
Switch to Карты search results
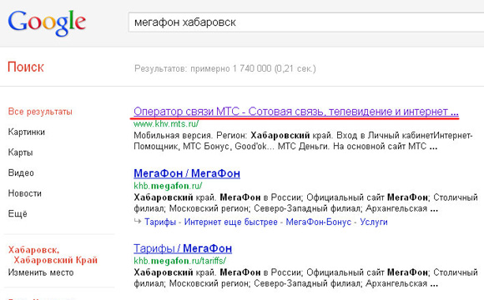20,152
